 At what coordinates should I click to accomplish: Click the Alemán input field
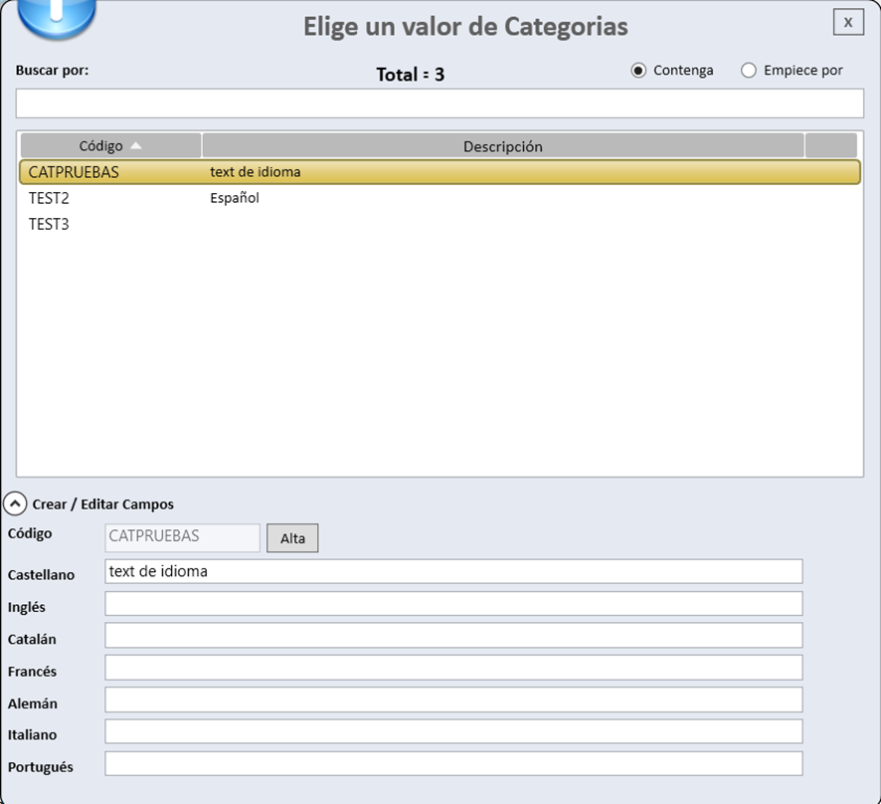(x=452, y=700)
